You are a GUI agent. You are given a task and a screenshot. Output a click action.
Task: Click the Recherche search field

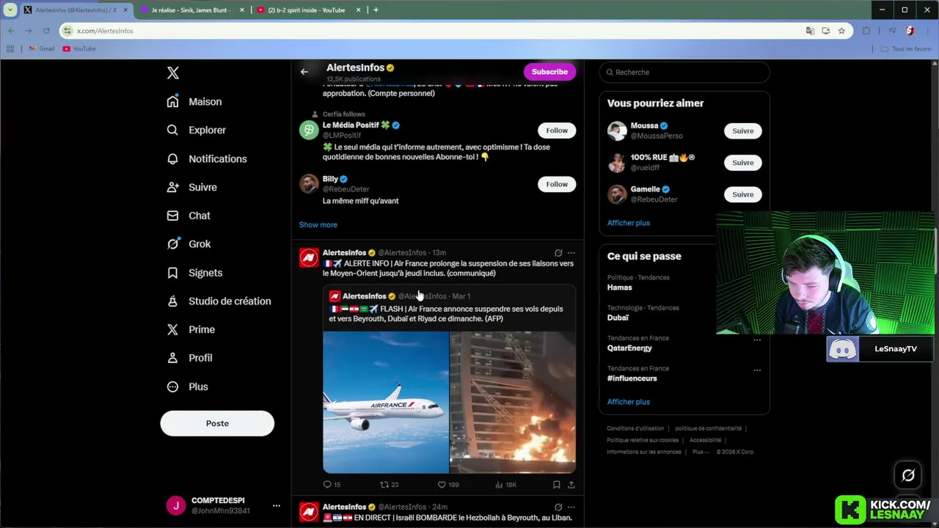click(x=684, y=72)
